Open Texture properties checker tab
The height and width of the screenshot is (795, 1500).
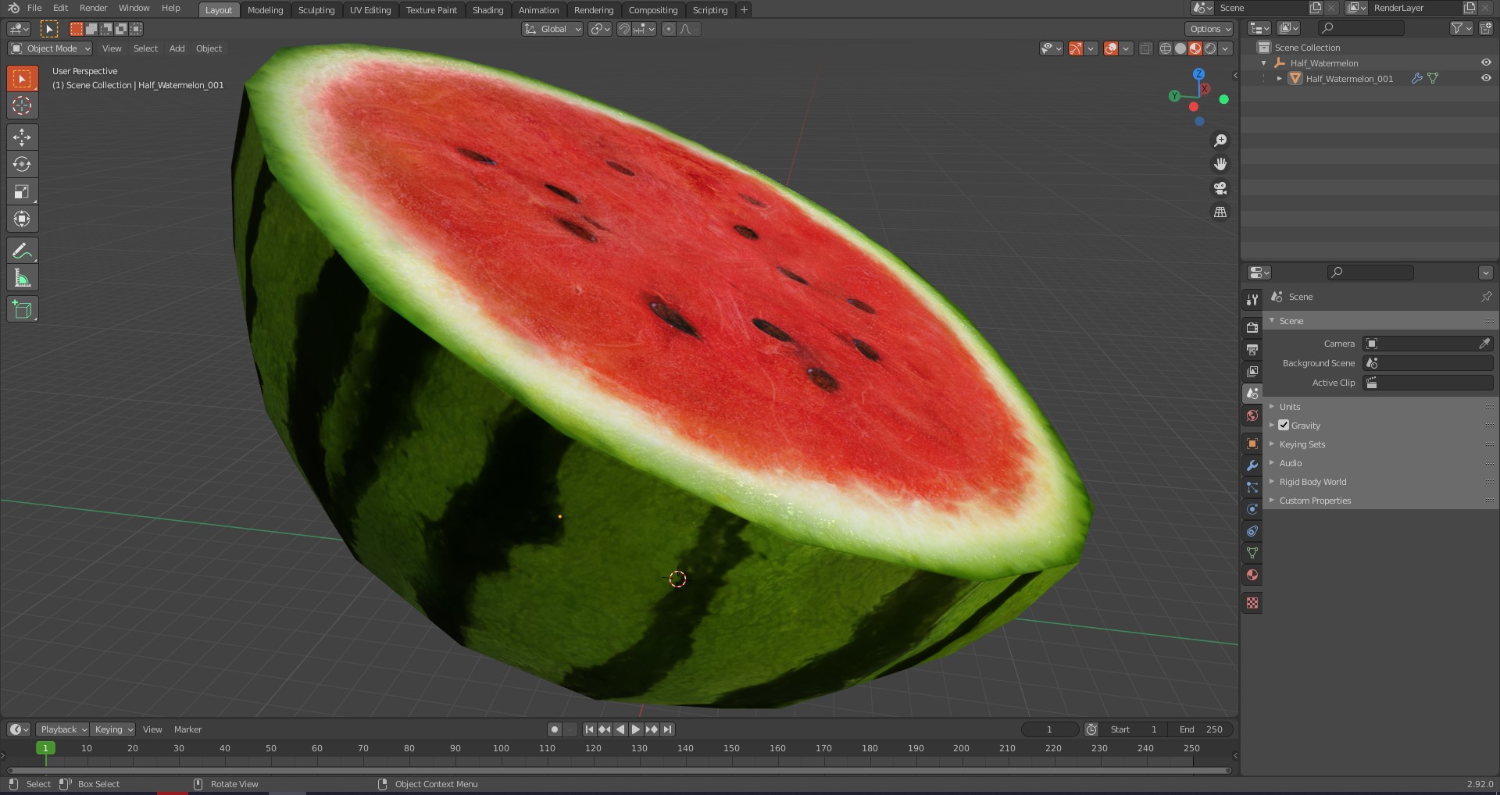point(1252,603)
